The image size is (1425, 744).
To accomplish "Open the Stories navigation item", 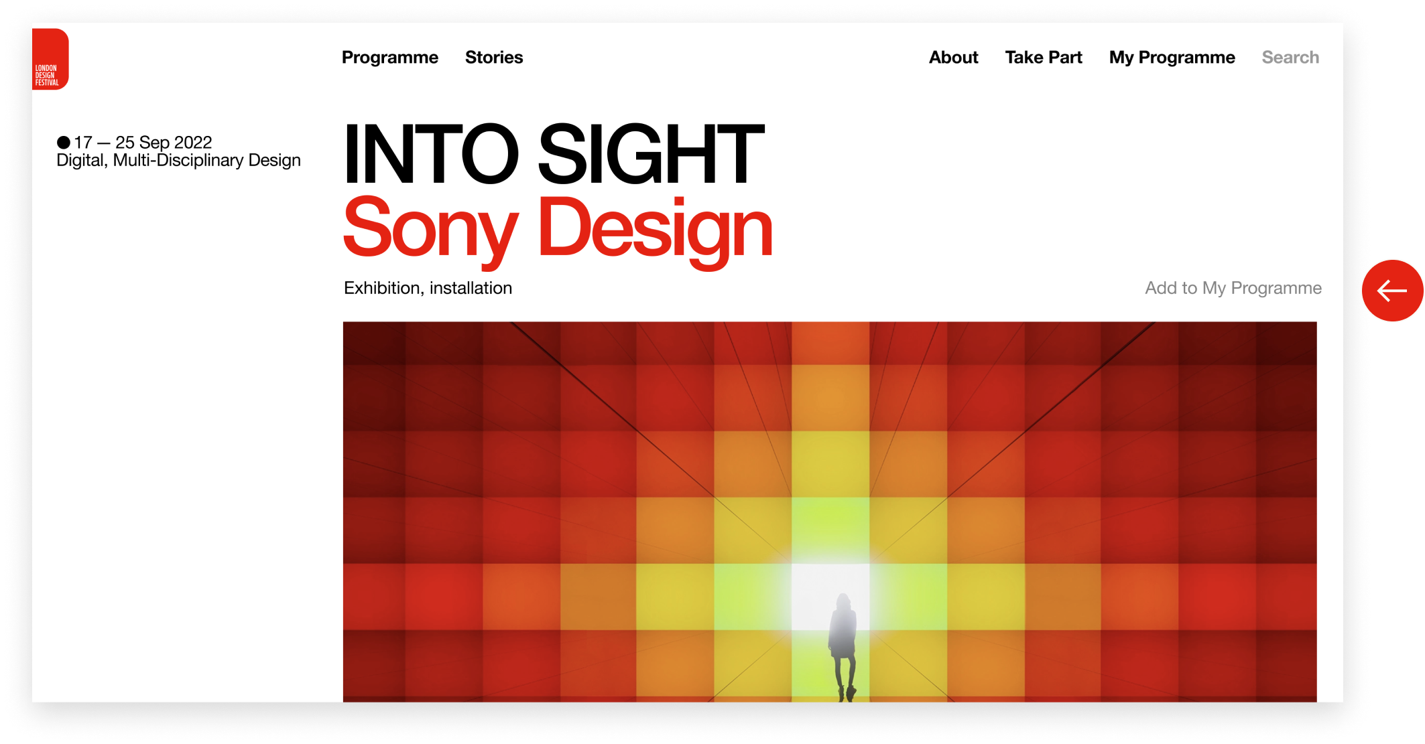I will [493, 58].
